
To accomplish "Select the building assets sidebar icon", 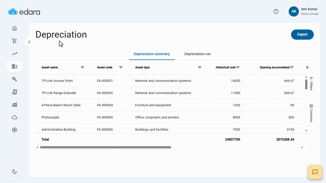I will [15, 66].
